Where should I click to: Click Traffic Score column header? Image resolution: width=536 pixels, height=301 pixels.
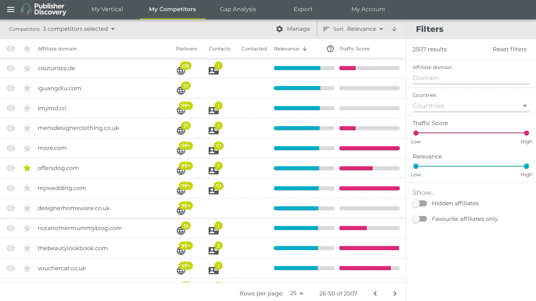coord(354,49)
